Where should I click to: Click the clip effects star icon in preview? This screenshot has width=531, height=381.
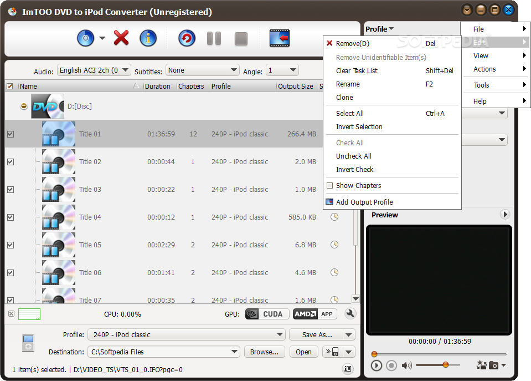482,365
